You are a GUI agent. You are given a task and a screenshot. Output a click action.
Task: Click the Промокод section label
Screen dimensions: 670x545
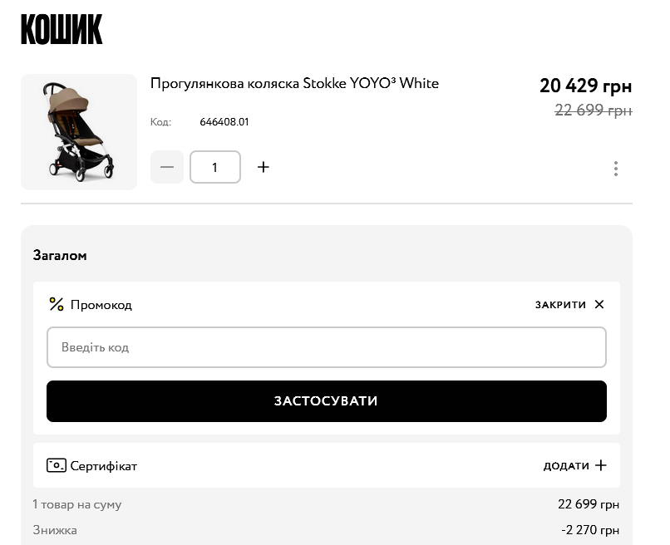coord(101,305)
